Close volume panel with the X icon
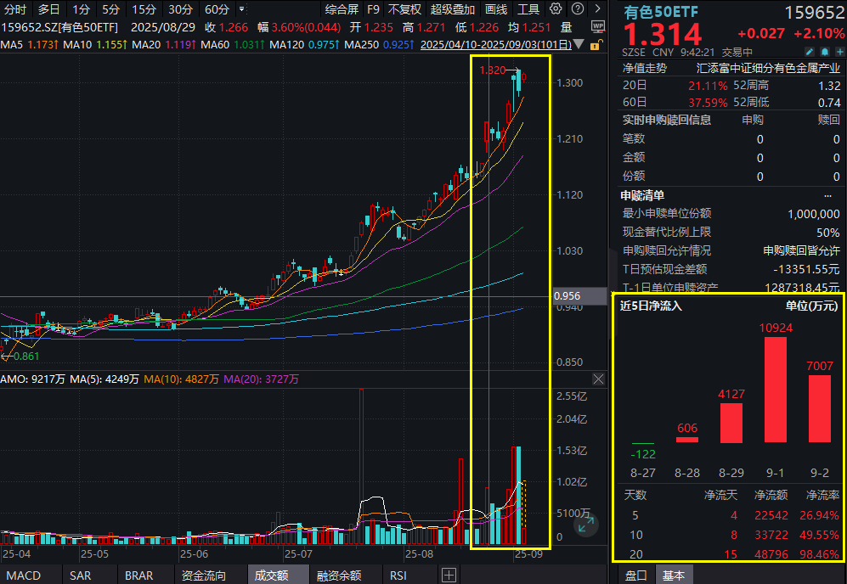The width and height of the screenshot is (847, 584). pos(598,379)
